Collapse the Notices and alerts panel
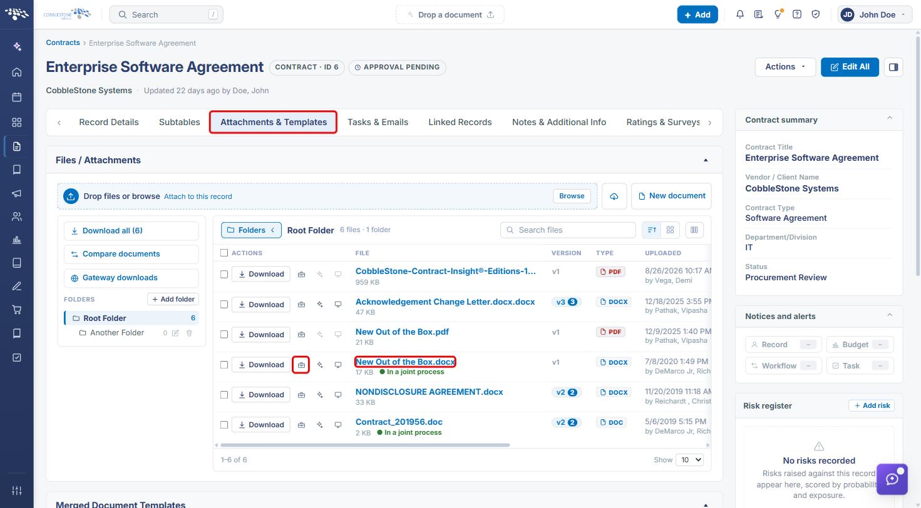Viewport: 921px width, 508px height. click(889, 315)
